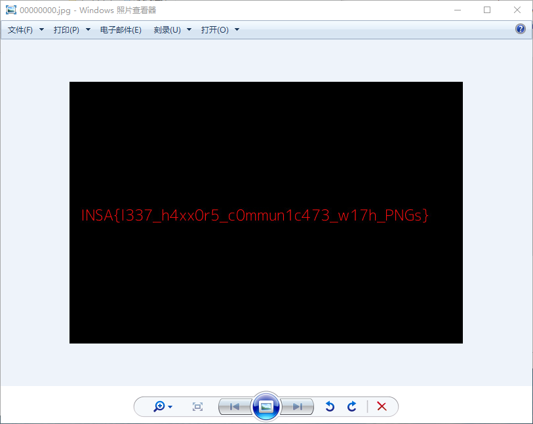Go to the previous photo
This screenshot has width=533, height=424.
point(235,406)
